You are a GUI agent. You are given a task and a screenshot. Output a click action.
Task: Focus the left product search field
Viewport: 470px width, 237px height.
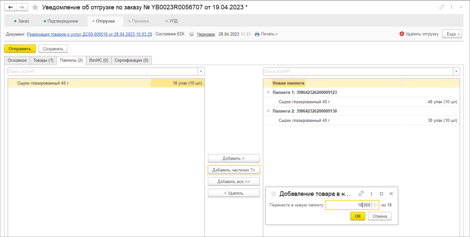[x=103, y=72]
